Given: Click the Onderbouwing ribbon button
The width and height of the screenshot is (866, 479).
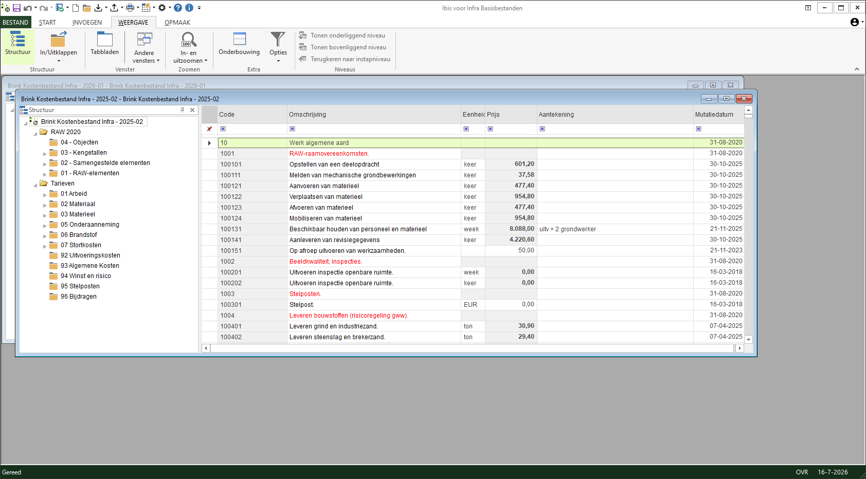Looking at the screenshot, I should click(x=239, y=44).
